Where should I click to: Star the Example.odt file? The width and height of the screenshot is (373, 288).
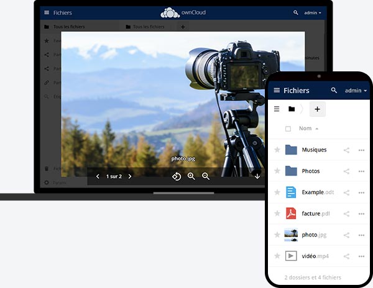pos(277,192)
